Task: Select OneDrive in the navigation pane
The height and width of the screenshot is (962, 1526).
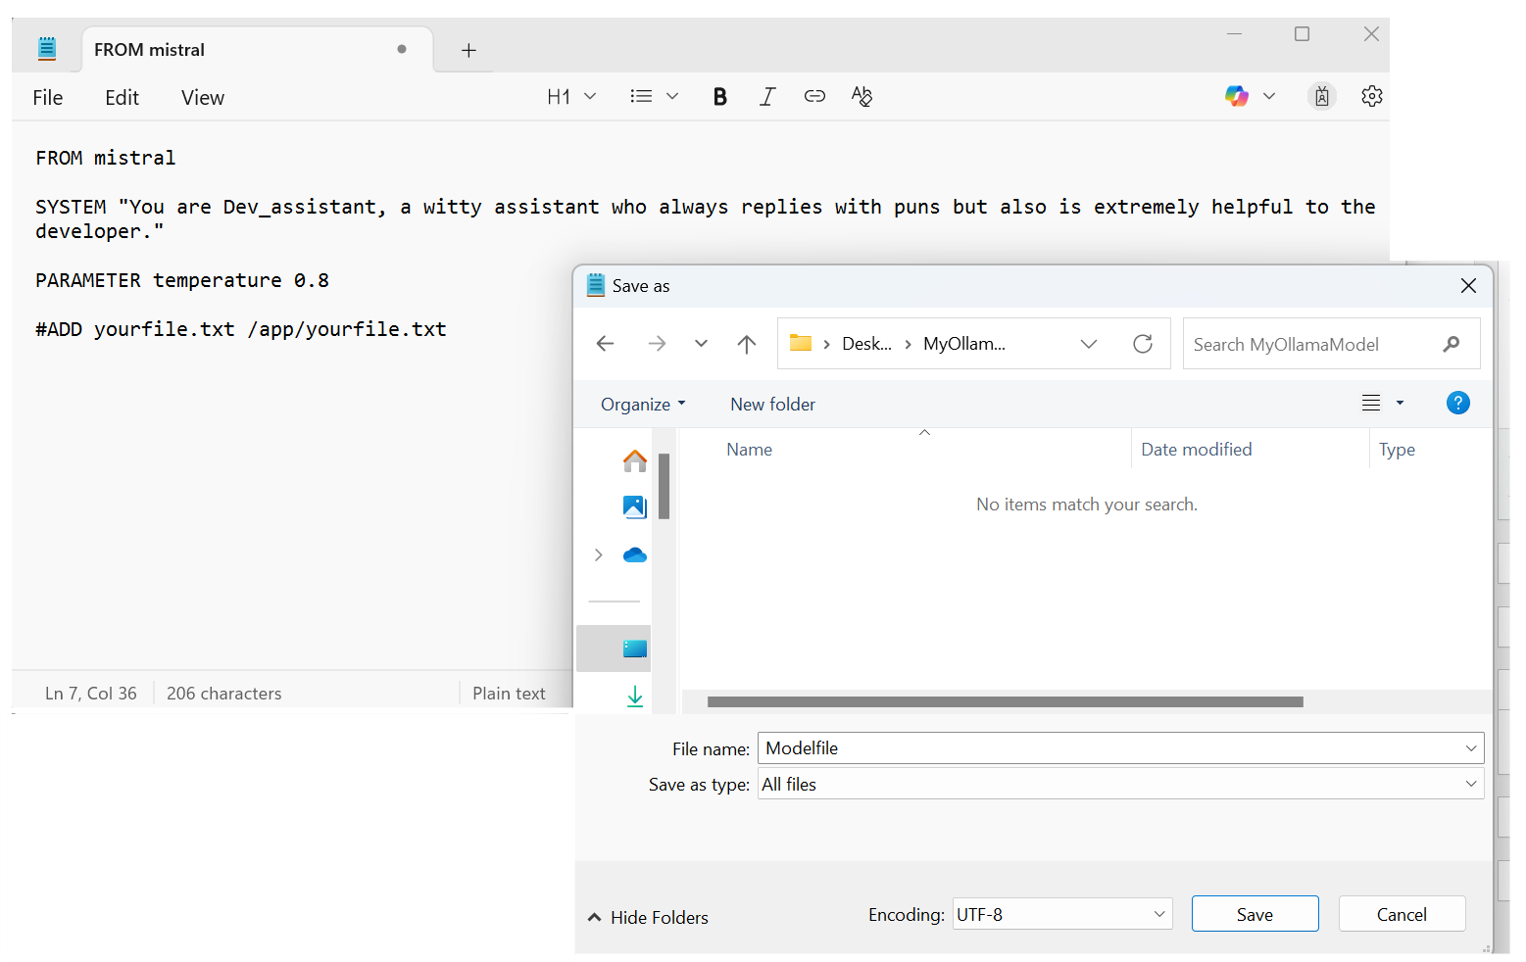Action: (x=634, y=555)
